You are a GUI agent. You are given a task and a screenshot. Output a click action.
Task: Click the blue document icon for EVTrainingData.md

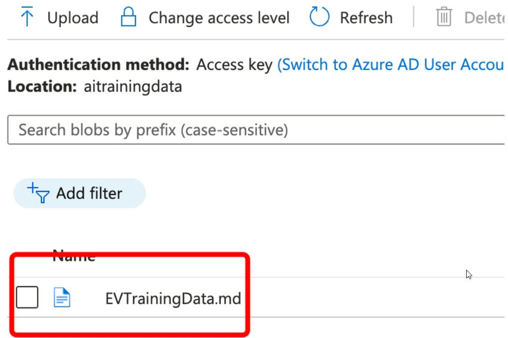62,297
